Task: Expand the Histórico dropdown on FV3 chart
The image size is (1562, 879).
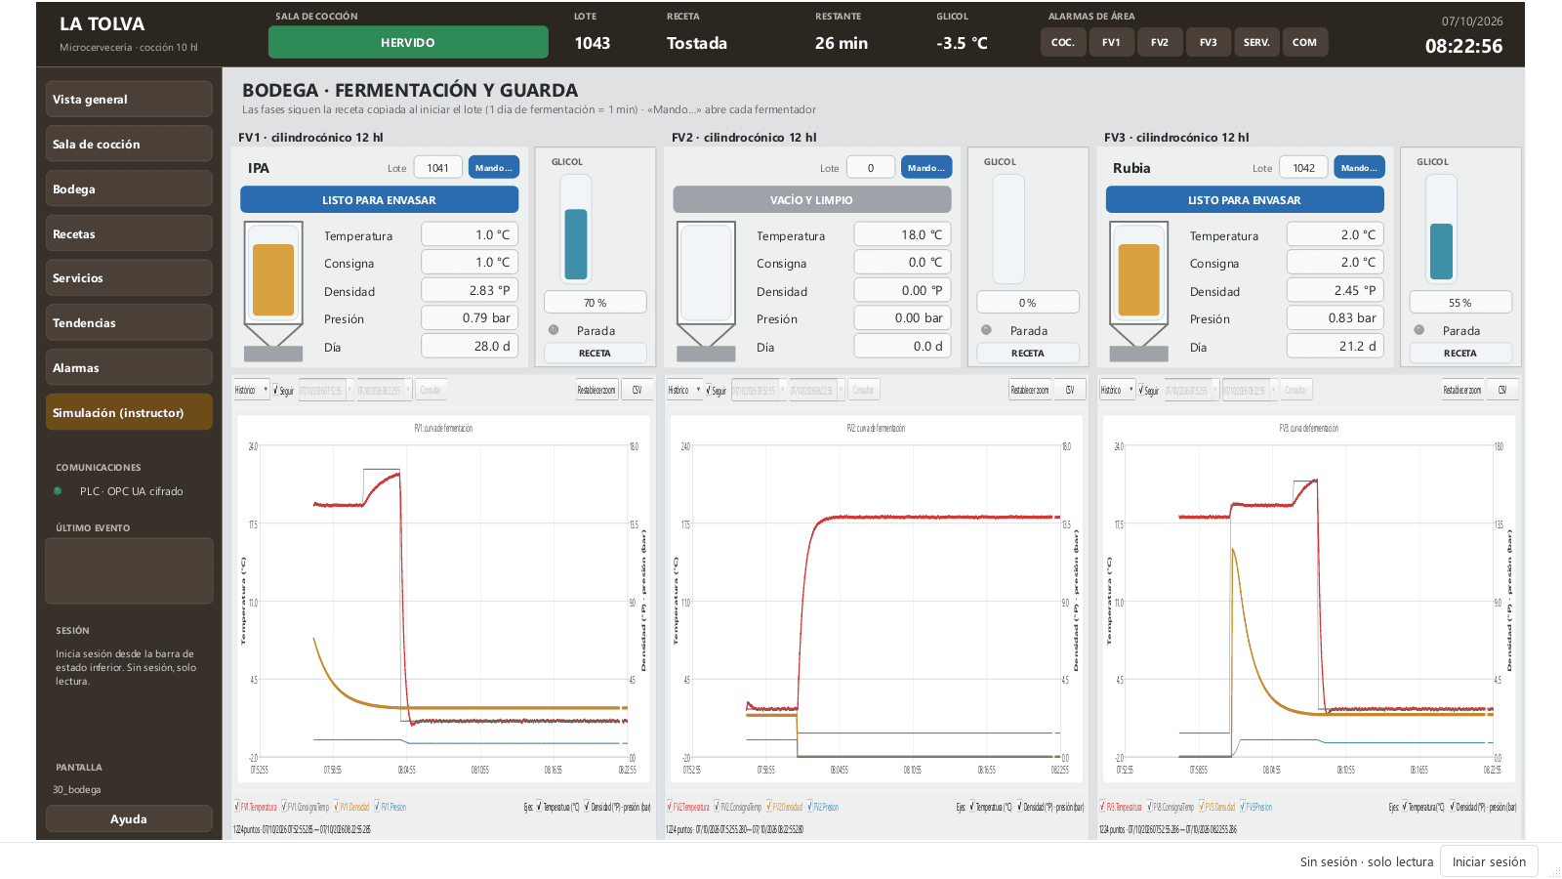Action: pyautogui.click(x=1117, y=390)
